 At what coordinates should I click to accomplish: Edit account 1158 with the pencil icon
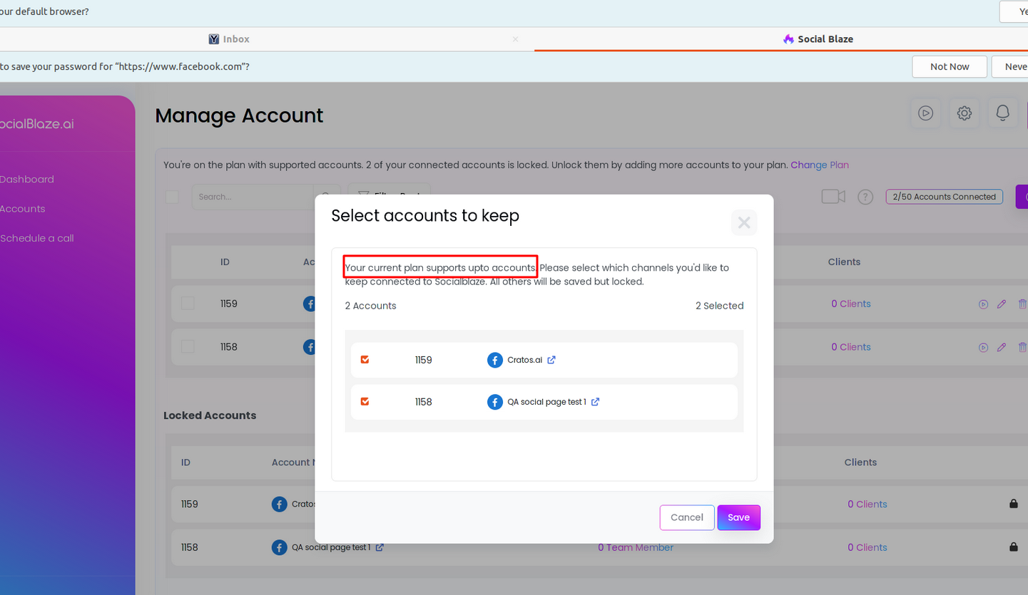[x=1002, y=348]
